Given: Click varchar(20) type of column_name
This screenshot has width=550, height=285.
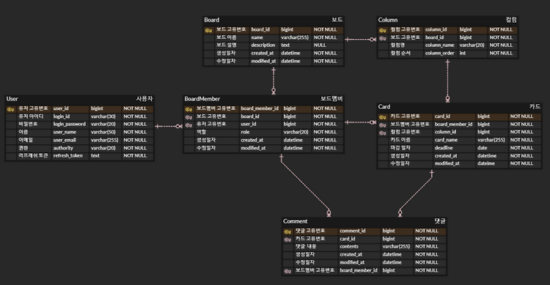Looking at the screenshot, I should coord(472,45).
